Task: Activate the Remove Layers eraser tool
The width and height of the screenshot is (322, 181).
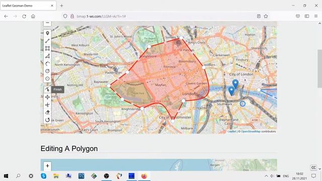Action: (x=47, y=112)
